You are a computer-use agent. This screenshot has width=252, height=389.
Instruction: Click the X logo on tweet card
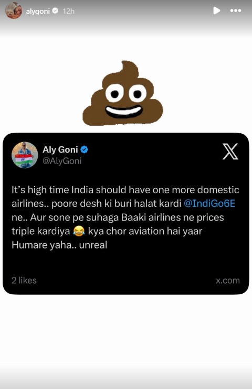point(230,151)
